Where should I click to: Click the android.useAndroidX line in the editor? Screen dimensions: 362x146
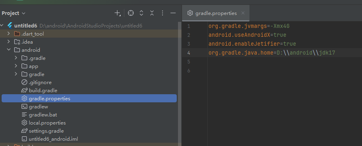coord(247,35)
